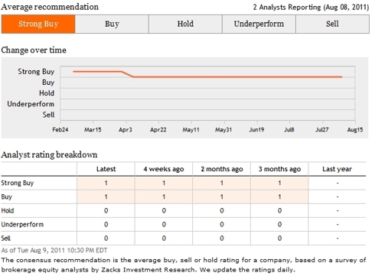Click the Strong Buy row label in the table
Screen dimensions: 375x276
18,183
